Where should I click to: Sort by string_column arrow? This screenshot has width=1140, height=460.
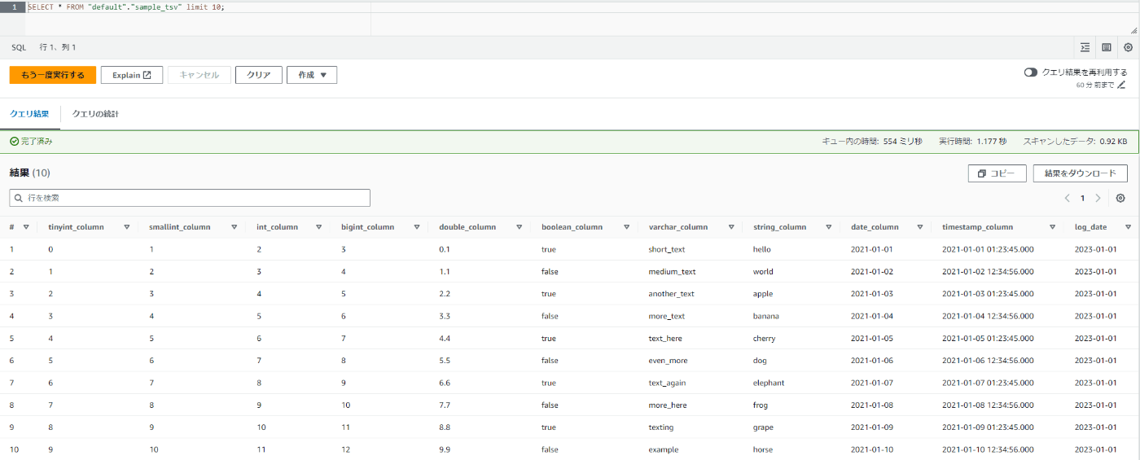tap(828, 227)
